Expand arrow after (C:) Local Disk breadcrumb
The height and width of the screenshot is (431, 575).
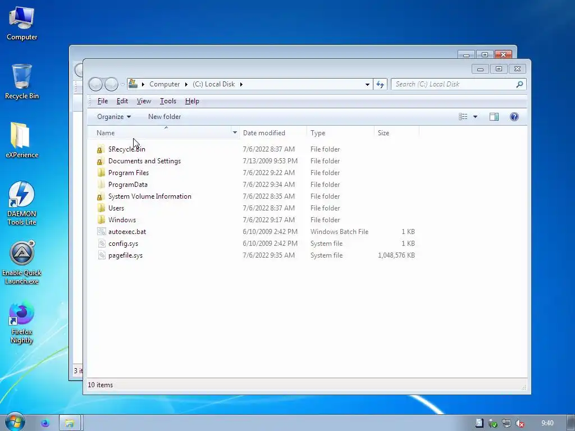(x=241, y=84)
